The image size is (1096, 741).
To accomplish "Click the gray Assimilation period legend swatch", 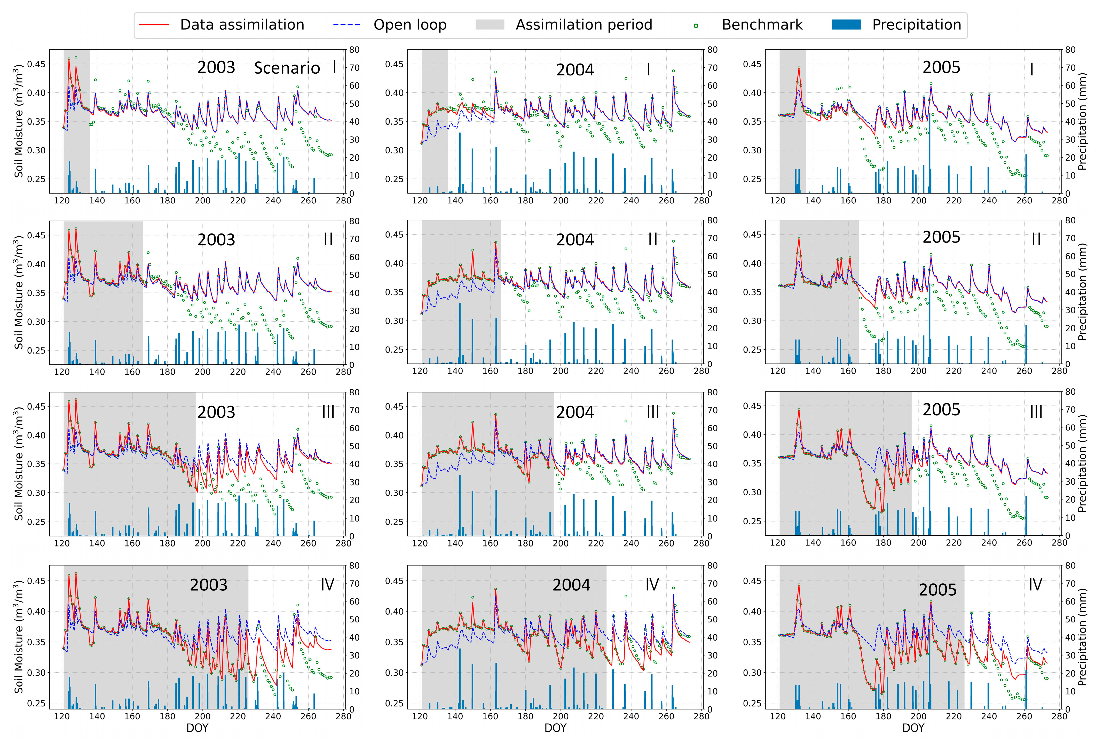I will 490,25.
